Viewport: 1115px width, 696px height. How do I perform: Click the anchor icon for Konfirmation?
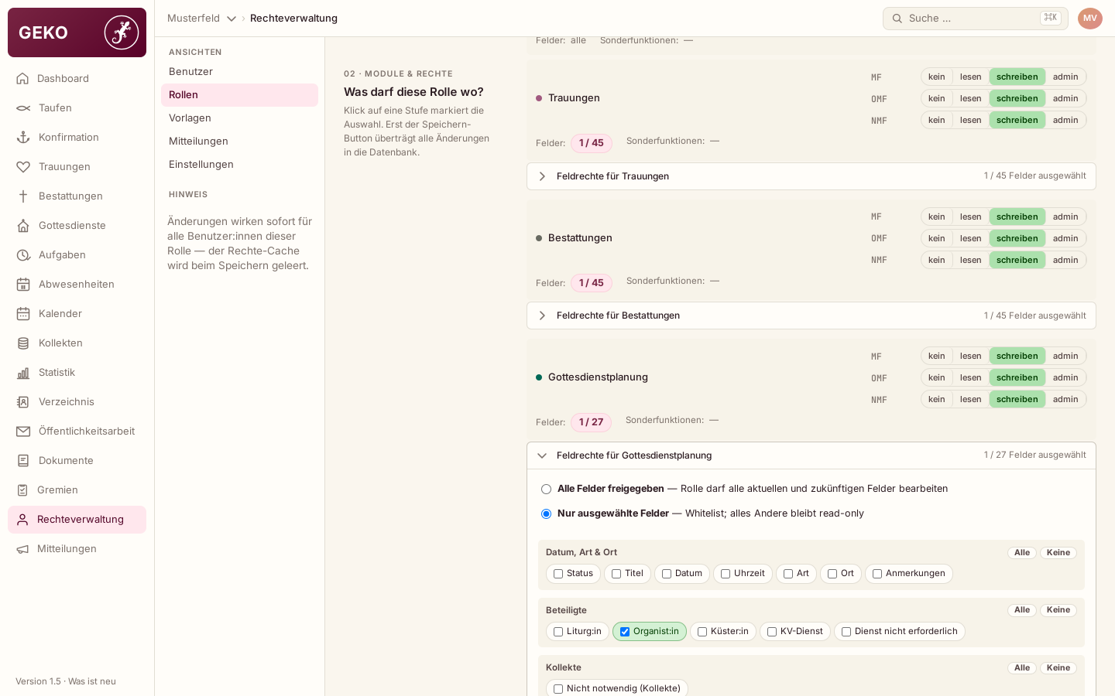(x=23, y=138)
